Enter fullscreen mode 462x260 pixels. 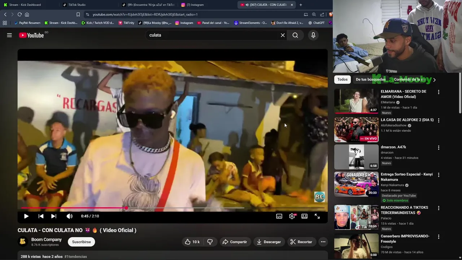317,216
